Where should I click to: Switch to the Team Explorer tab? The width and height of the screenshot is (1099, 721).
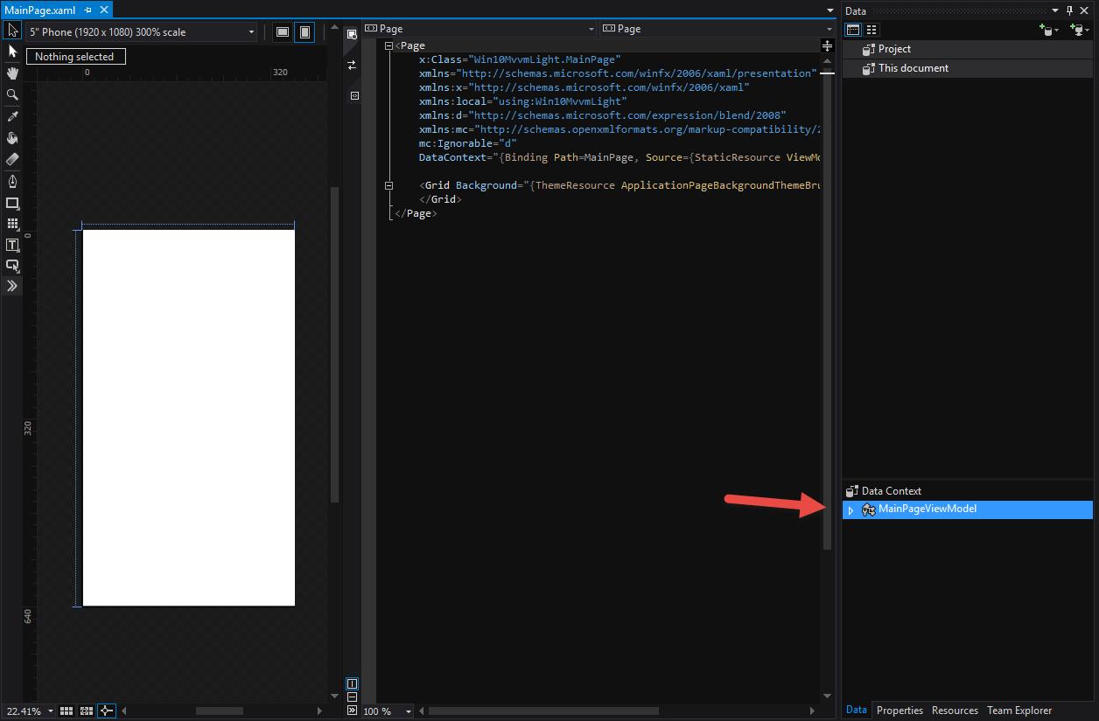coord(1019,710)
